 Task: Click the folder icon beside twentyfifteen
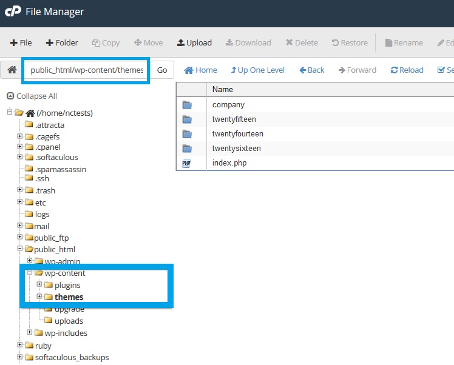(x=187, y=119)
